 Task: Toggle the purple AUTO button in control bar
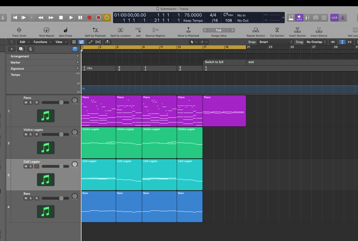[x=299, y=18]
